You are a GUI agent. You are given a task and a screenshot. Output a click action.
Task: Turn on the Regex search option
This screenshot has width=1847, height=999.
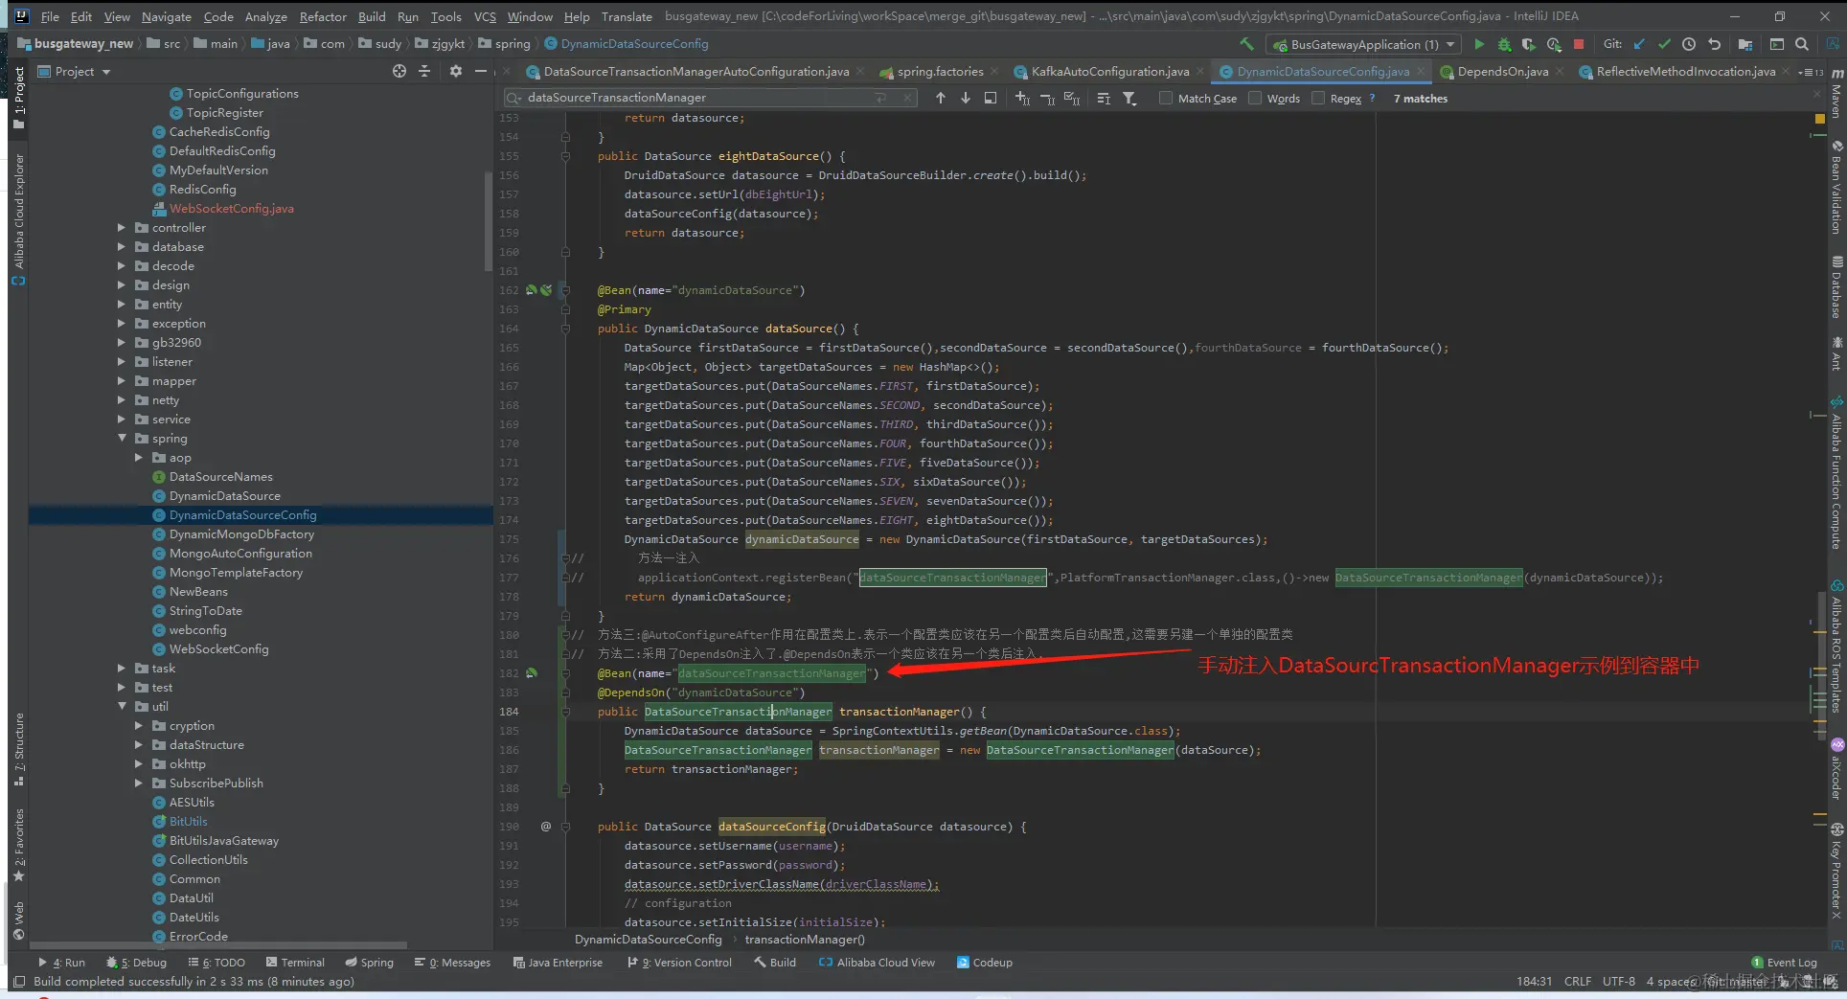pos(1318,98)
